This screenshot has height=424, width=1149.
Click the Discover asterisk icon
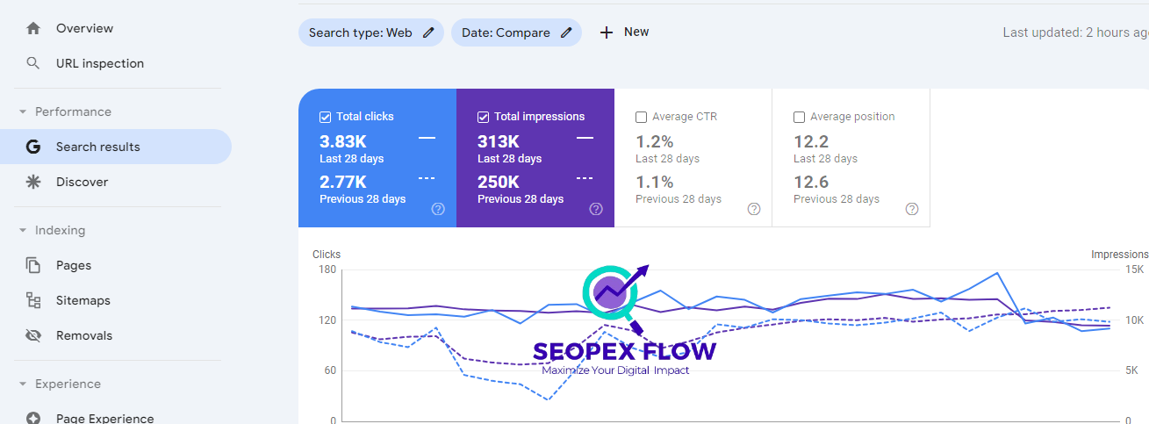(x=33, y=182)
